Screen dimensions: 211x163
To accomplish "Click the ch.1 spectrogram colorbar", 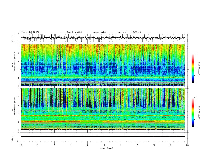I will [193, 68].
